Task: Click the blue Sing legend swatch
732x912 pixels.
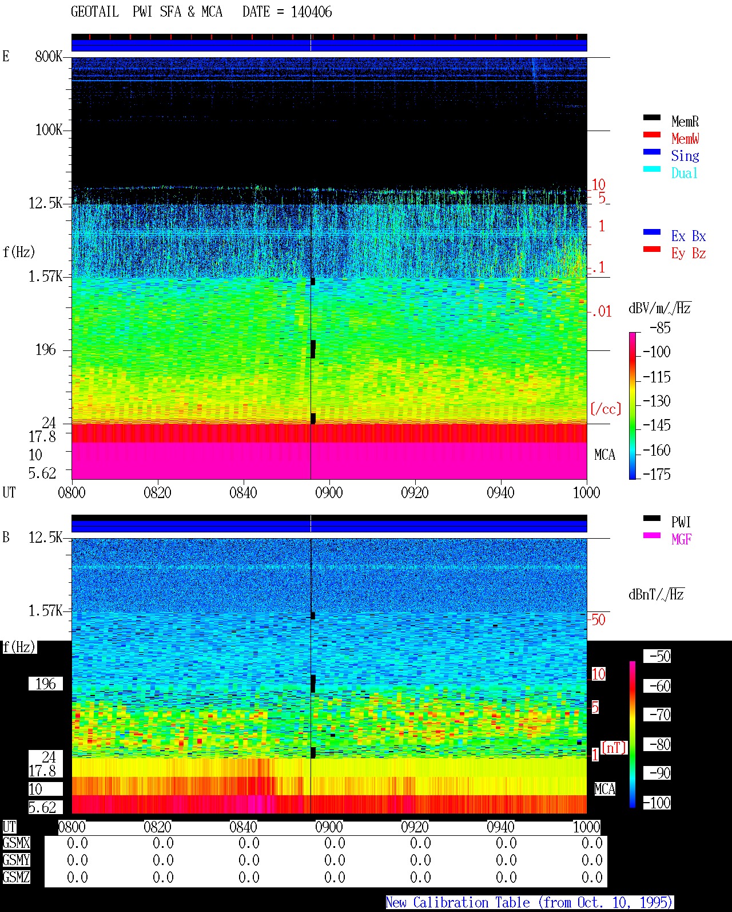Action: pyautogui.click(x=652, y=152)
